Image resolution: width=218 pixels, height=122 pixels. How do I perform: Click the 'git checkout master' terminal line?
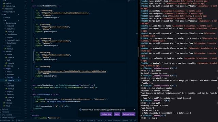[156, 88]
